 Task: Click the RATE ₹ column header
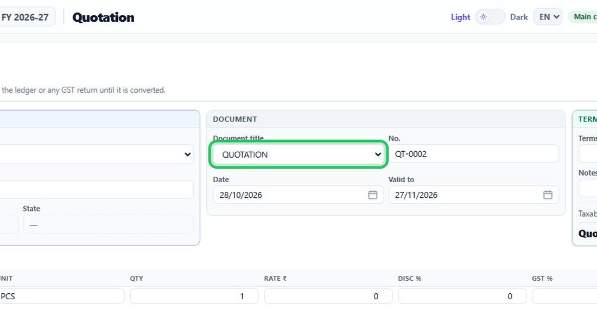click(275, 278)
